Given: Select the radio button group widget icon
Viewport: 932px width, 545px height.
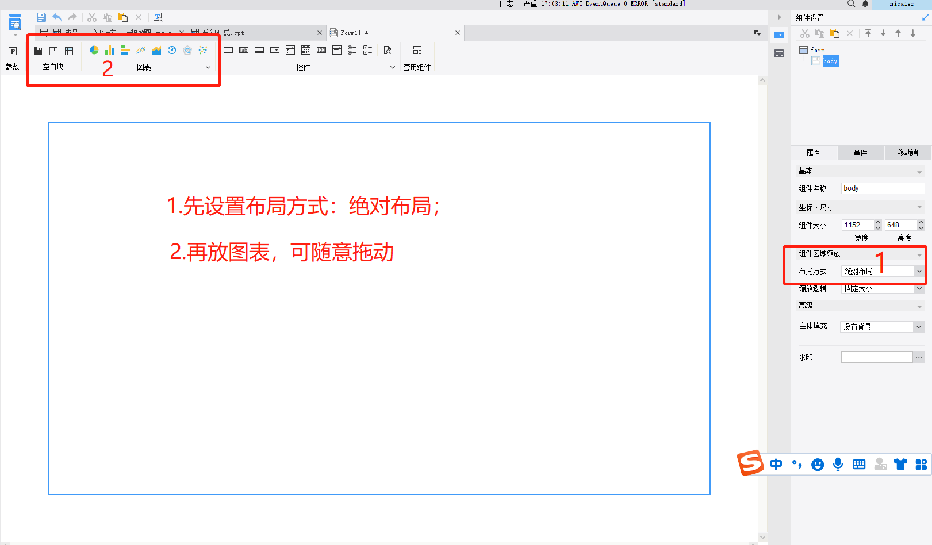Looking at the screenshot, I should tap(352, 50).
